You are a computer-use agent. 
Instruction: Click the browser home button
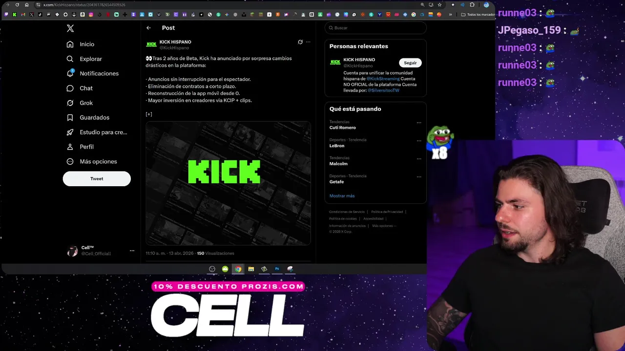pos(27,5)
